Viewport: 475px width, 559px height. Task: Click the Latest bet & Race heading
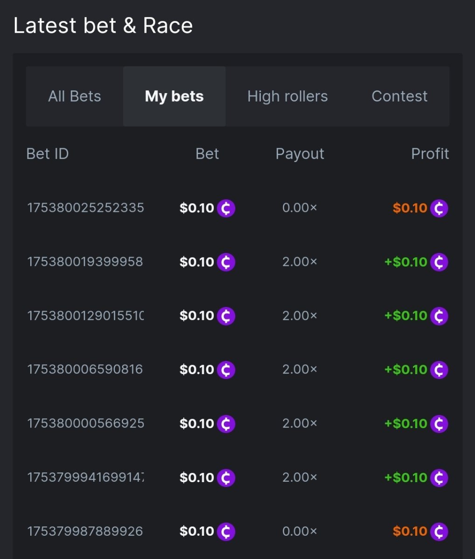point(103,26)
